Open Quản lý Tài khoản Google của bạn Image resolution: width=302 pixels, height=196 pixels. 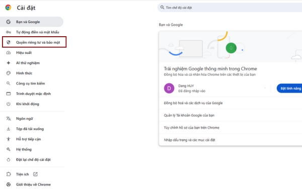click(231, 115)
